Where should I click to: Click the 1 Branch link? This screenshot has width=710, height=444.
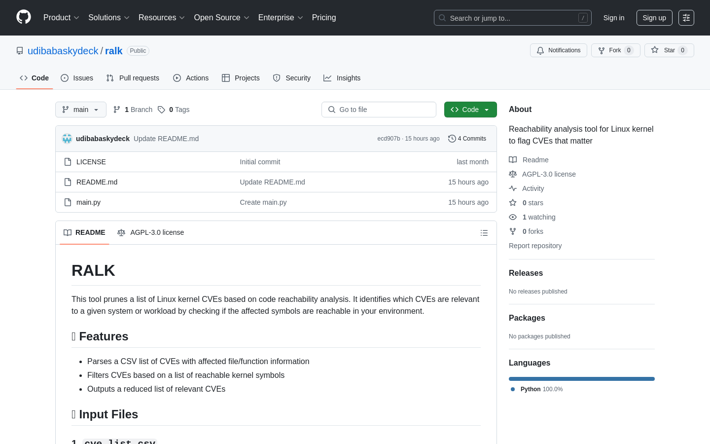tap(133, 110)
